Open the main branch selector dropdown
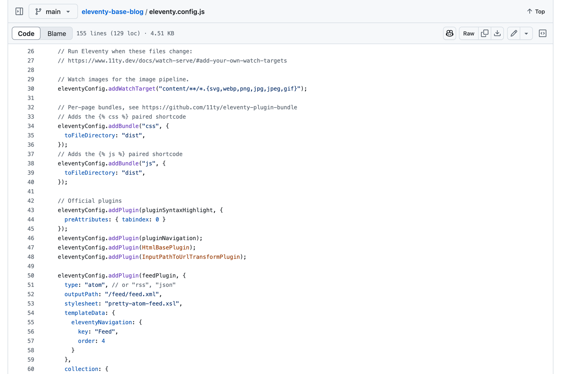561x374 pixels. (53, 12)
